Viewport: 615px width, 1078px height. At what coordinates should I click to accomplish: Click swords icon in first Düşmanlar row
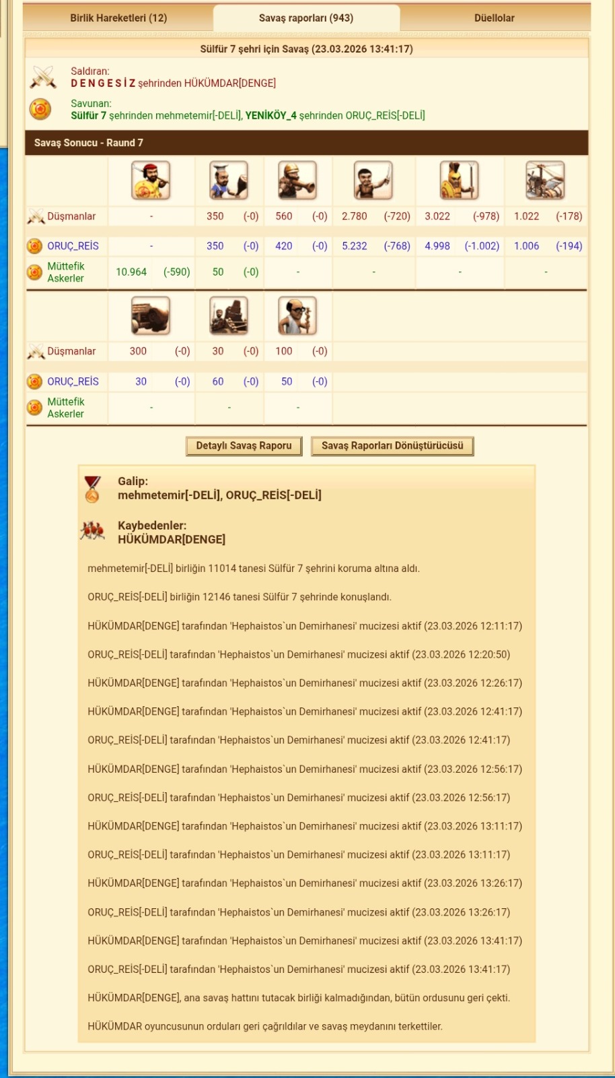tap(36, 217)
